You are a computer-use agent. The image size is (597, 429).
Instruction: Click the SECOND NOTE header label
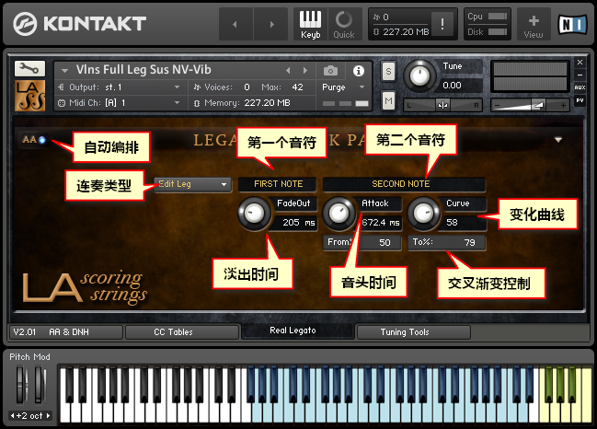pos(404,184)
